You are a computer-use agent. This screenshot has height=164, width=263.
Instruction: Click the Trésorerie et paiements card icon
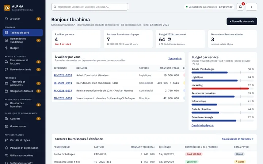click(6, 83)
